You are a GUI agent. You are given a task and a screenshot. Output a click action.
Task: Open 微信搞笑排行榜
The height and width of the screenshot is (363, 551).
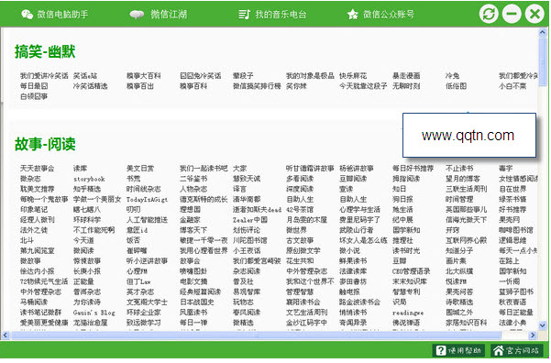[257, 86]
